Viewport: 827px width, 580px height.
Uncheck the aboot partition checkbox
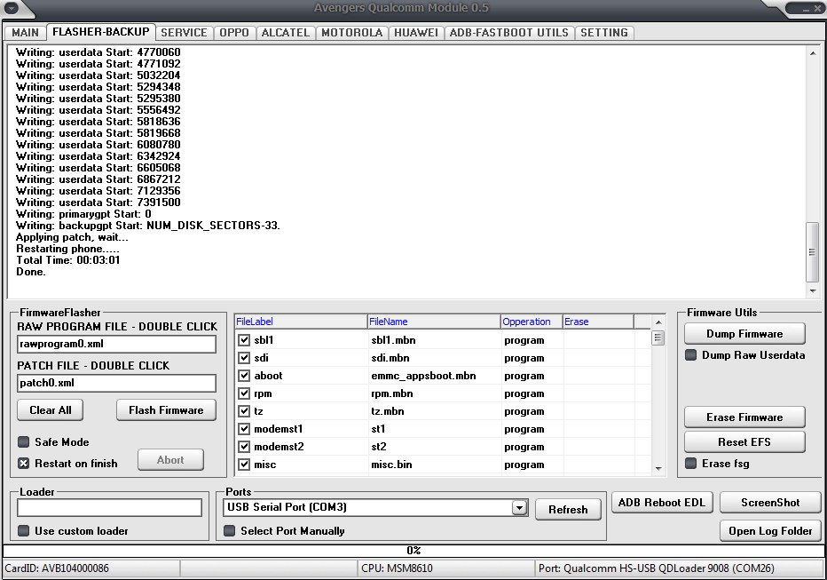coord(244,376)
